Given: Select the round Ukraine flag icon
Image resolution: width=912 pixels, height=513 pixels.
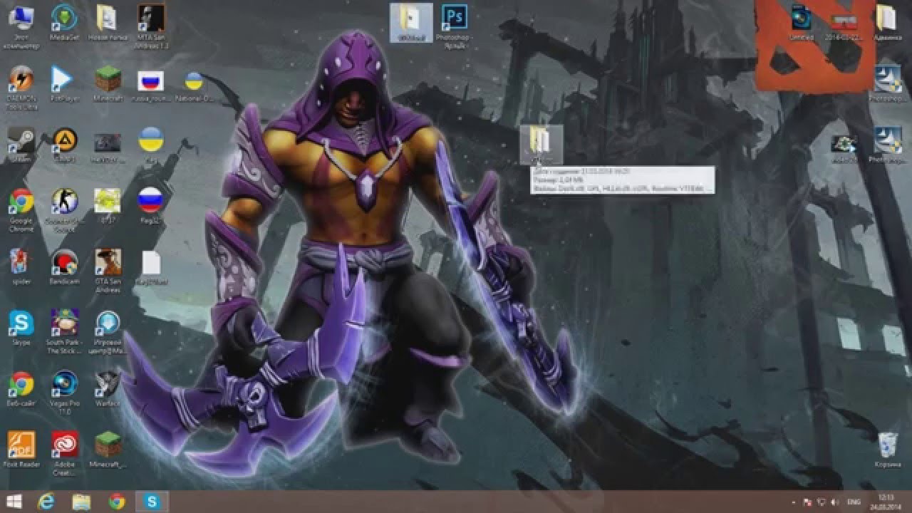Looking at the screenshot, I should tap(150, 145).
